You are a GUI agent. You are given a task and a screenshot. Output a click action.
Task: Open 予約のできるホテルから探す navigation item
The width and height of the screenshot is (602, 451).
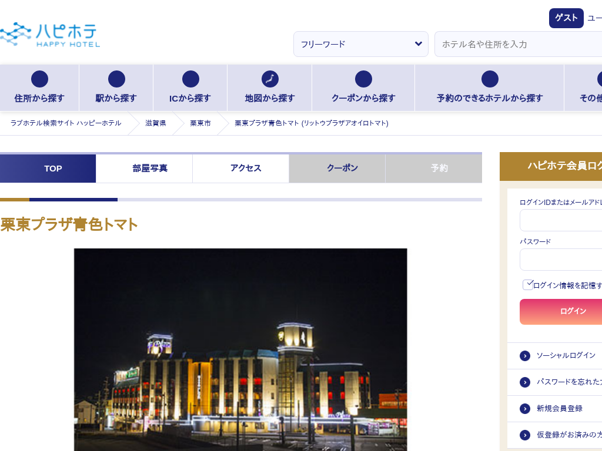[x=490, y=88]
